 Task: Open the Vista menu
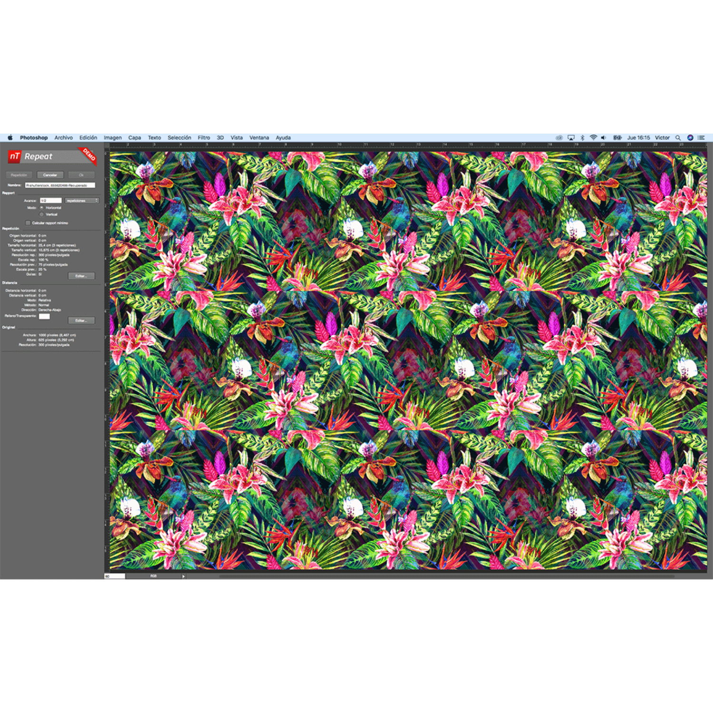point(237,138)
